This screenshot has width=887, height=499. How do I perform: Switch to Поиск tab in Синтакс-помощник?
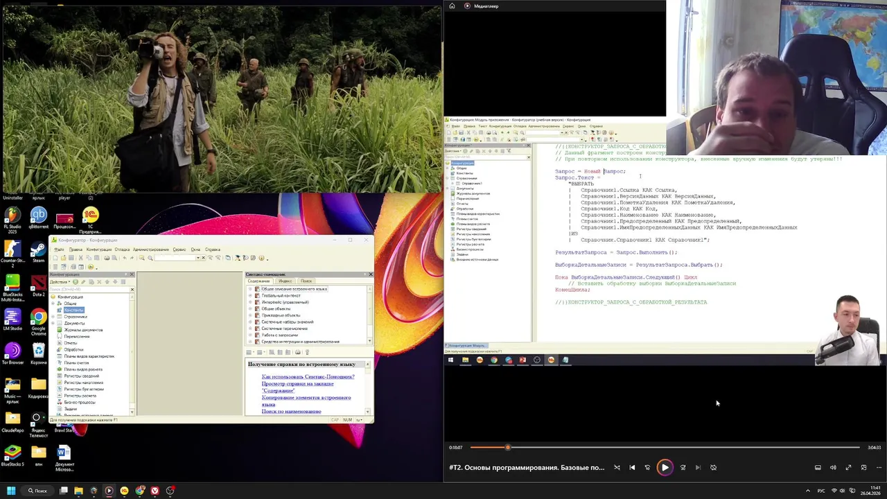306,281
